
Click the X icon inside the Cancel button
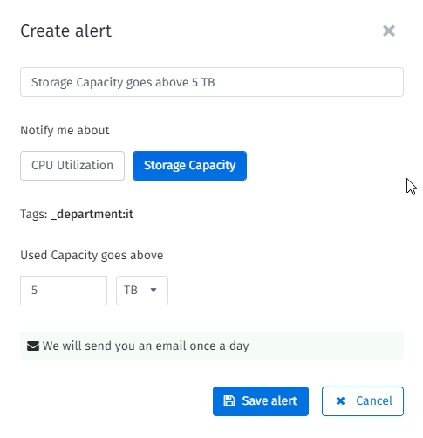[x=340, y=401]
